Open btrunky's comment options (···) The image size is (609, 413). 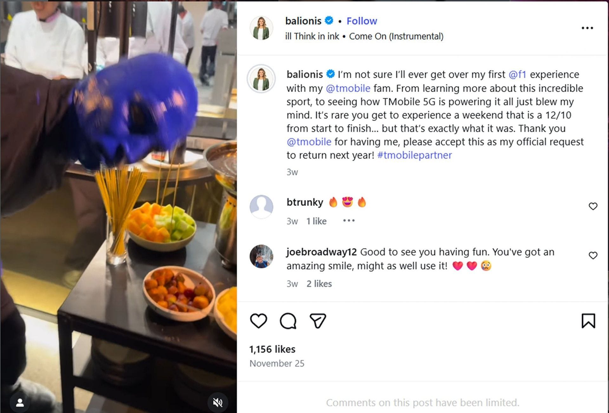point(348,220)
